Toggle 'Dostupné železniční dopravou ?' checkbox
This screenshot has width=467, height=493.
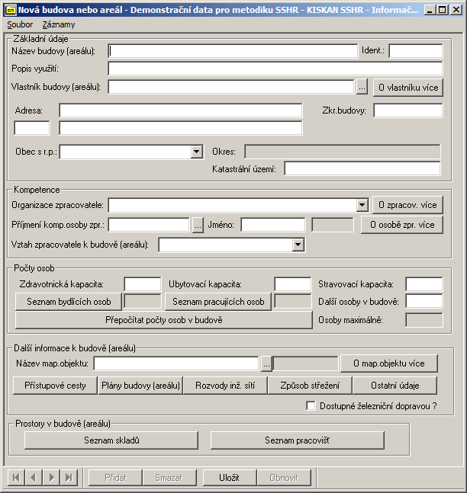pos(311,405)
